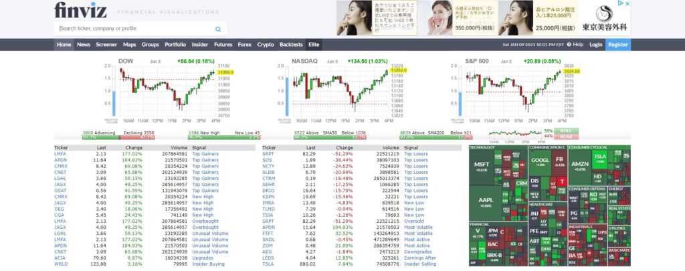The height and width of the screenshot is (271, 685).
Task: Open the Help question mark icon
Action: (569, 45)
